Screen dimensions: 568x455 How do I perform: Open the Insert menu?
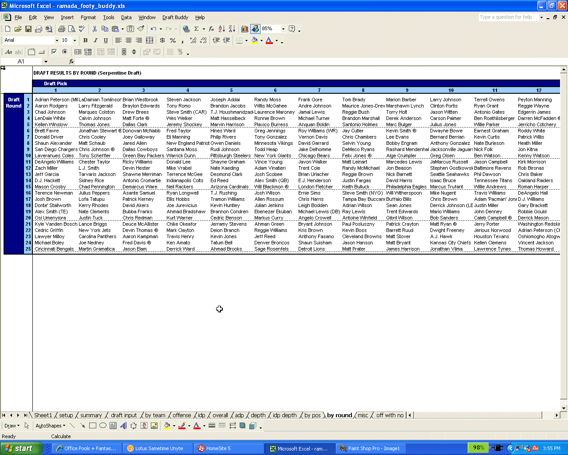(x=67, y=17)
